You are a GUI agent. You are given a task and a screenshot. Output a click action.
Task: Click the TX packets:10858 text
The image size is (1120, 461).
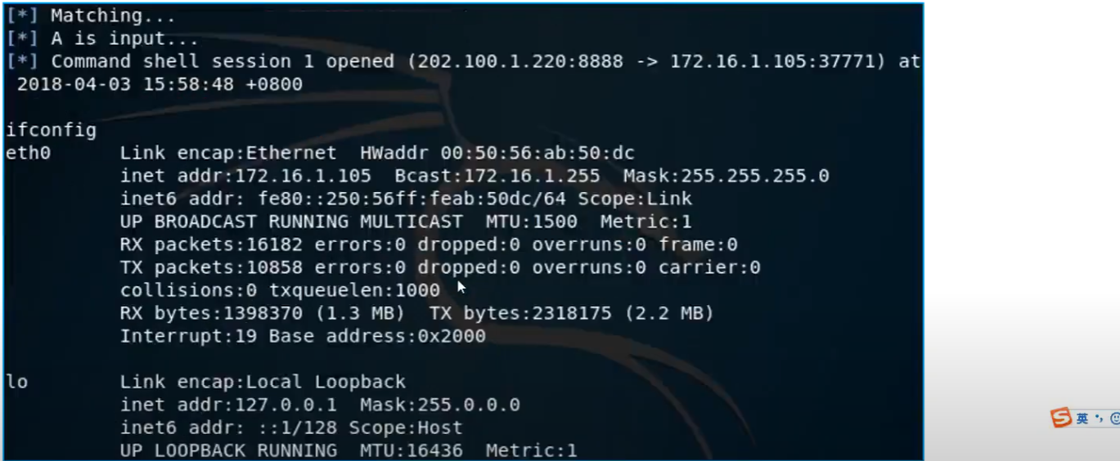pyautogui.click(x=211, y=267)
